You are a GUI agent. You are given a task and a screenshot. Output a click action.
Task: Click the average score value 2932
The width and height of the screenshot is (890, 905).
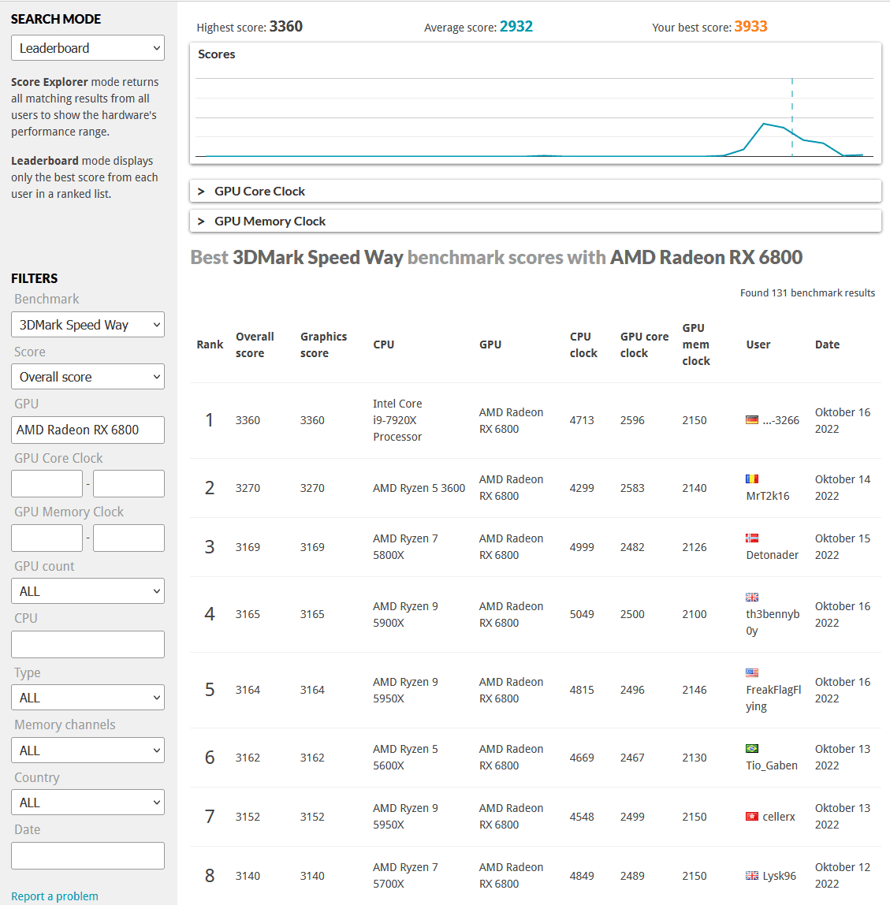click(x=516, y=27)
